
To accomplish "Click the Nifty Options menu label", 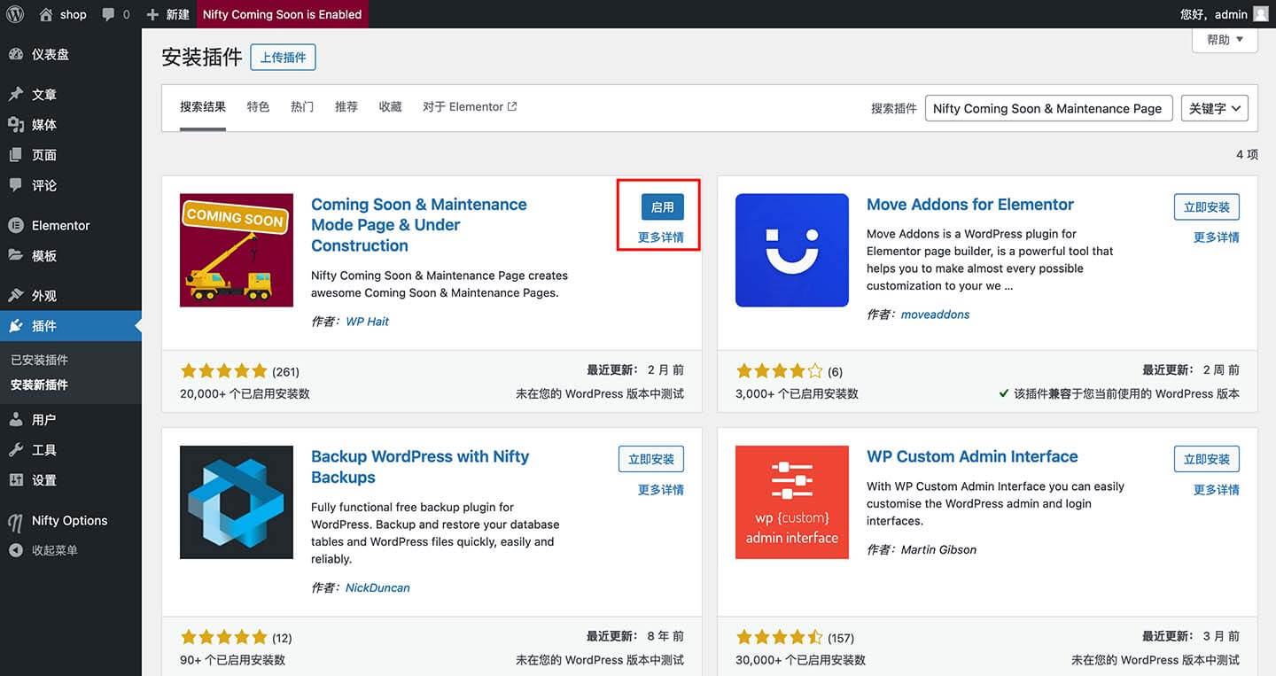I will click(x=69, y=521).
